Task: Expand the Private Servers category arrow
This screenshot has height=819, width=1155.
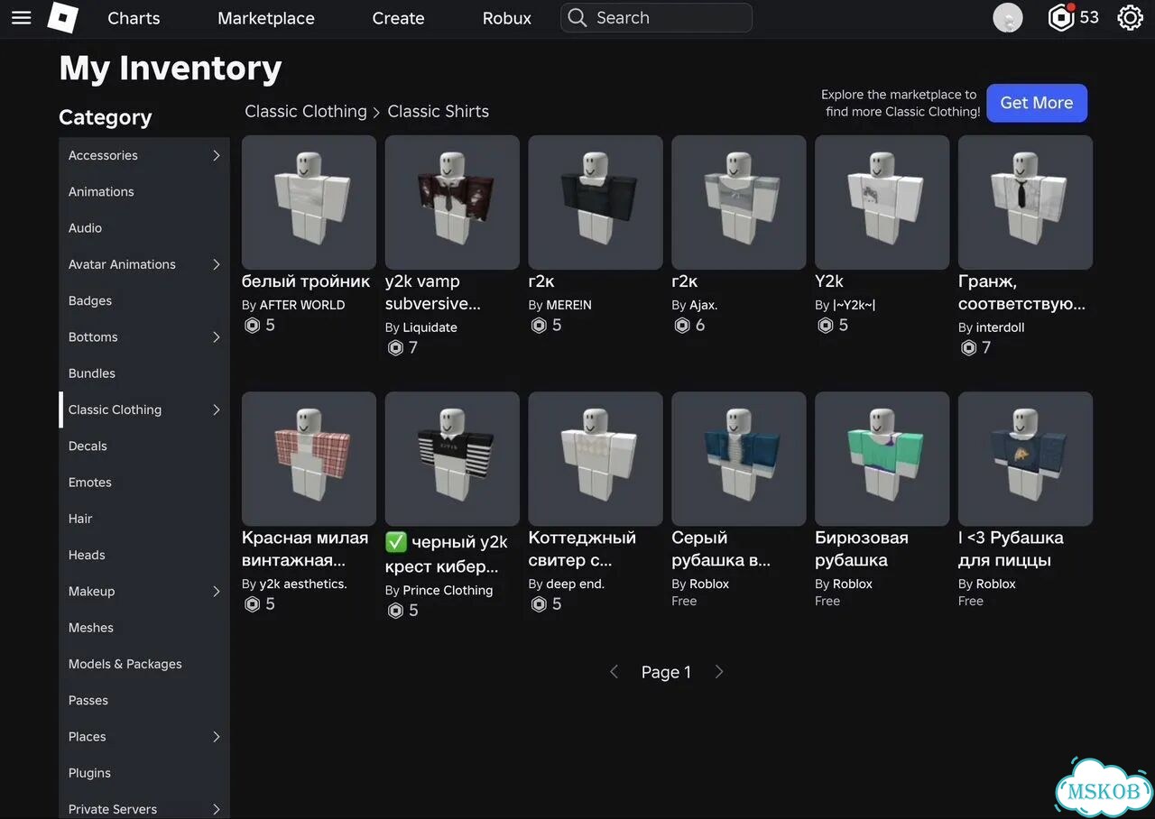Action: (217, 809)
